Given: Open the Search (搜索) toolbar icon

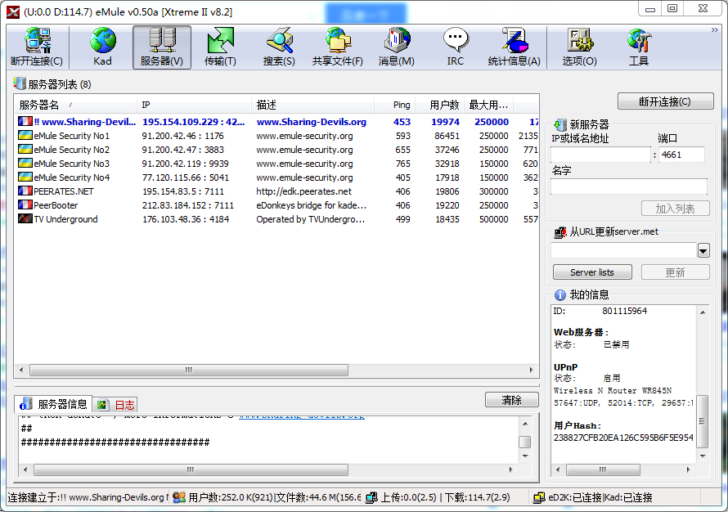Looking at the screenshot, I should click(279, 47).
